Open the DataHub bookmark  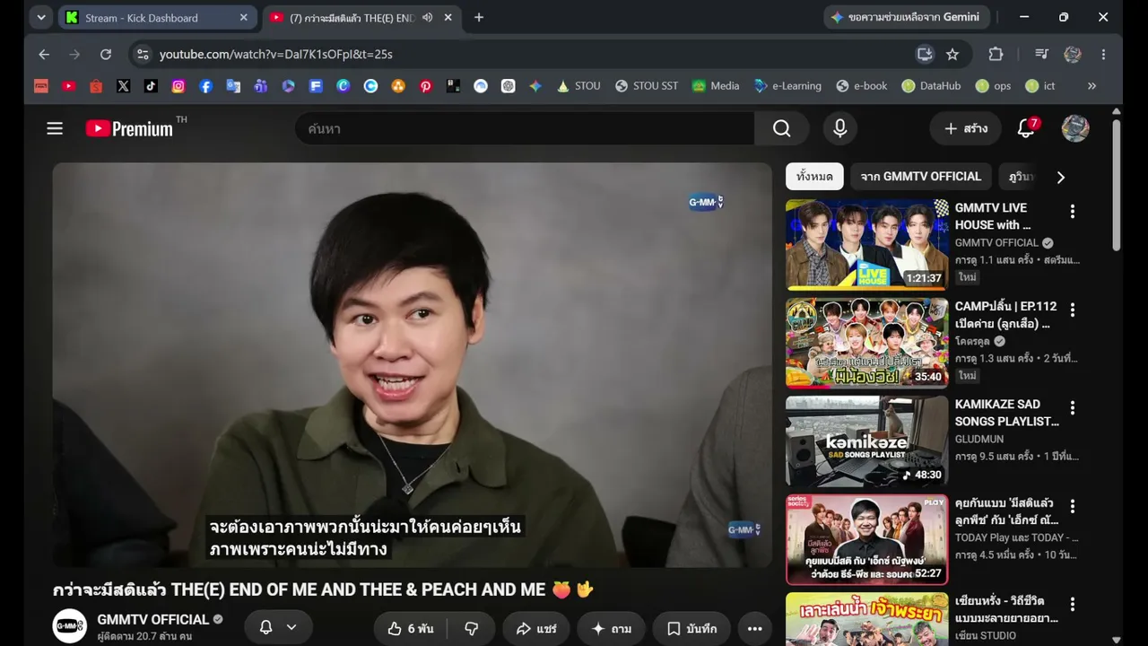pos(931,86)
